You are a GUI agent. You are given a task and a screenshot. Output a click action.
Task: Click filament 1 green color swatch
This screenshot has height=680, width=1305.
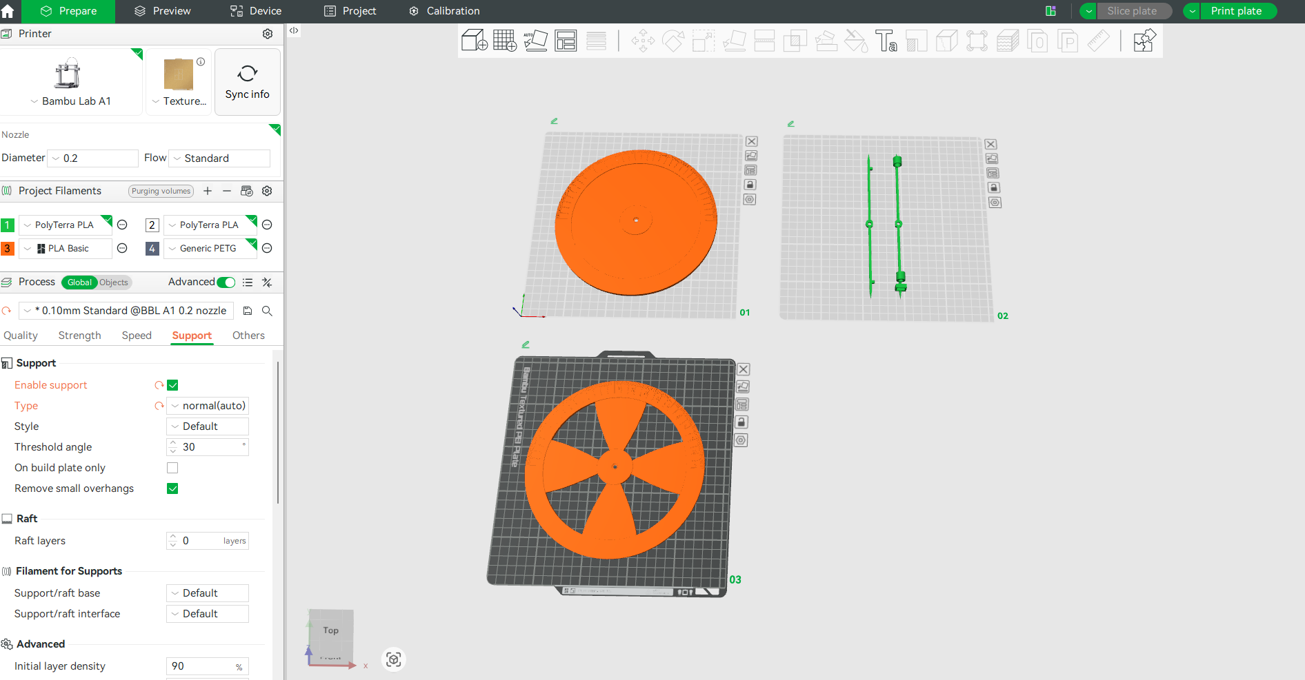pyautogui.click(x=8, y=225)
